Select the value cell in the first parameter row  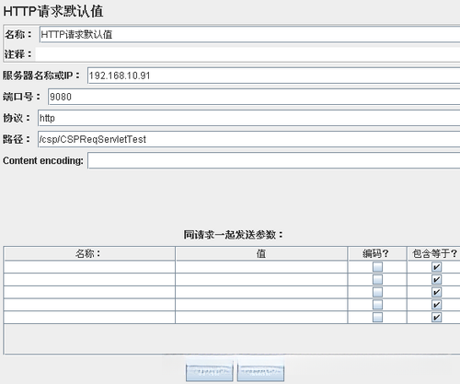(x=261, y=267)
